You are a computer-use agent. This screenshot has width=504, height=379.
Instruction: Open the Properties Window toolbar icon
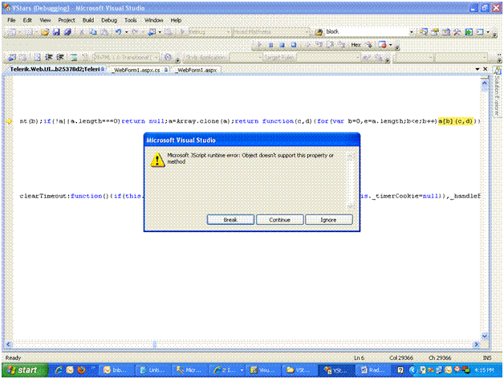click(x=435, y=32)
